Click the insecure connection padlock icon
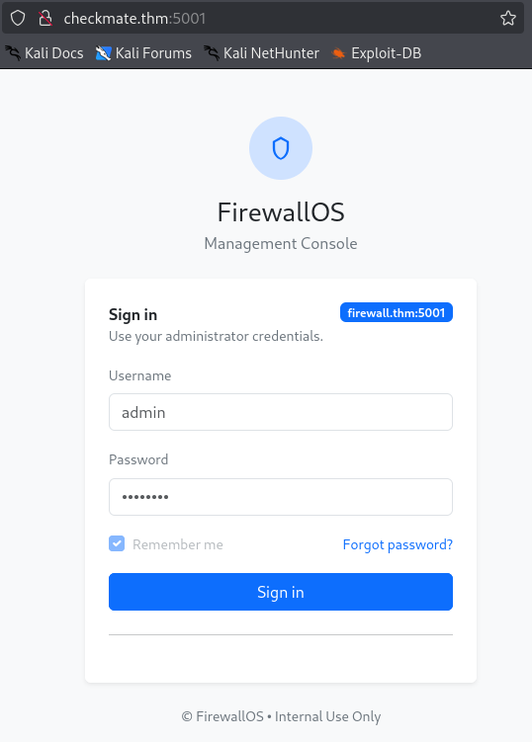Screen dimensions: 532x742 tap(45, 19)
